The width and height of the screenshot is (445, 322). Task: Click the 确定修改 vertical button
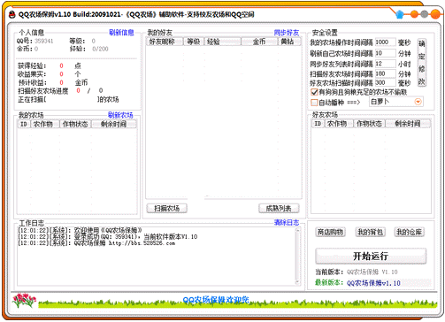point(422,63)
